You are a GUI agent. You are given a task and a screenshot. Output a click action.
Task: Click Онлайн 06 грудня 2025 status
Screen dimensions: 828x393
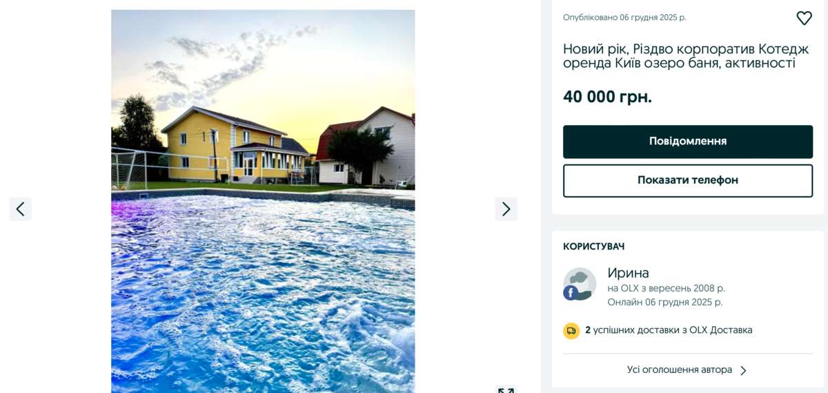click(x=665, y=303)
